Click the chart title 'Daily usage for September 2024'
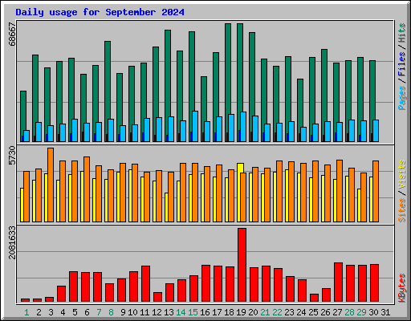Image resolution: width=411 pixels, height=321 pixels. coord(100,12)
